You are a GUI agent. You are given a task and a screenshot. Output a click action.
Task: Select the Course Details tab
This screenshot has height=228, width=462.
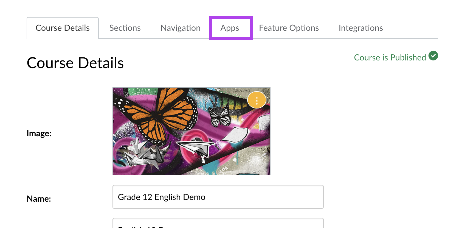(63, 28)
